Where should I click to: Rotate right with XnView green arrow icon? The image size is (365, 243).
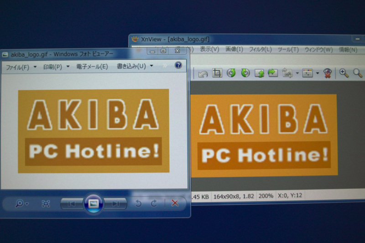245,73
